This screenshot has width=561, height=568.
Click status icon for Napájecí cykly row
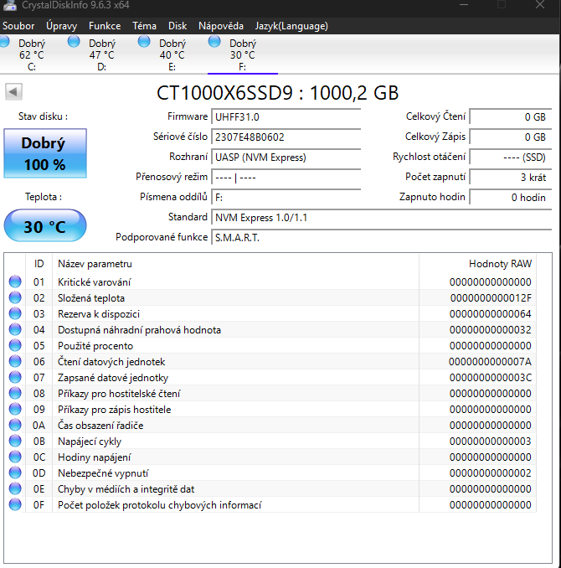(15, 441)
